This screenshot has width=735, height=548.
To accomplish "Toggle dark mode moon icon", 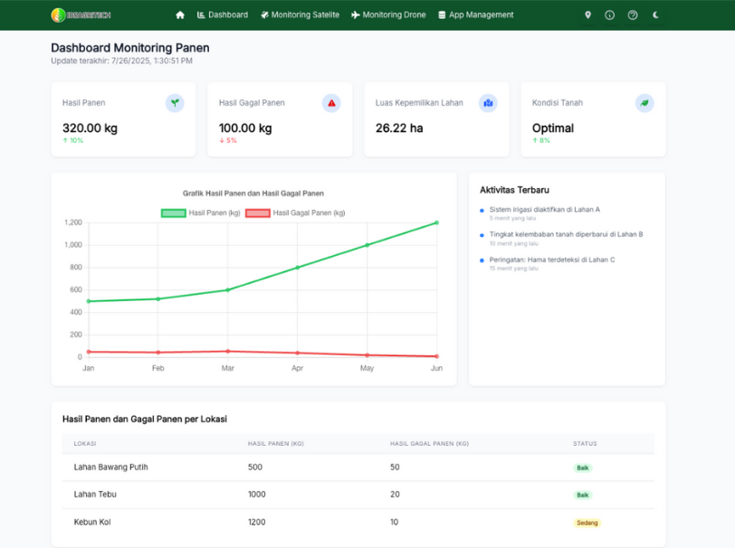I will pyautogui.click(x=656, y=14).
